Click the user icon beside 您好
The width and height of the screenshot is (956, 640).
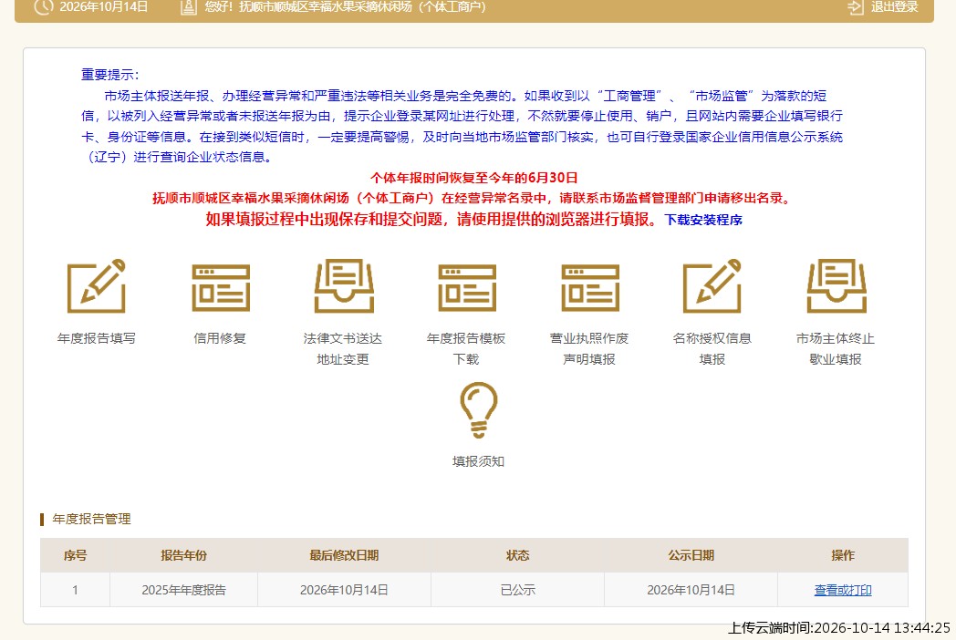coord(189,7)
